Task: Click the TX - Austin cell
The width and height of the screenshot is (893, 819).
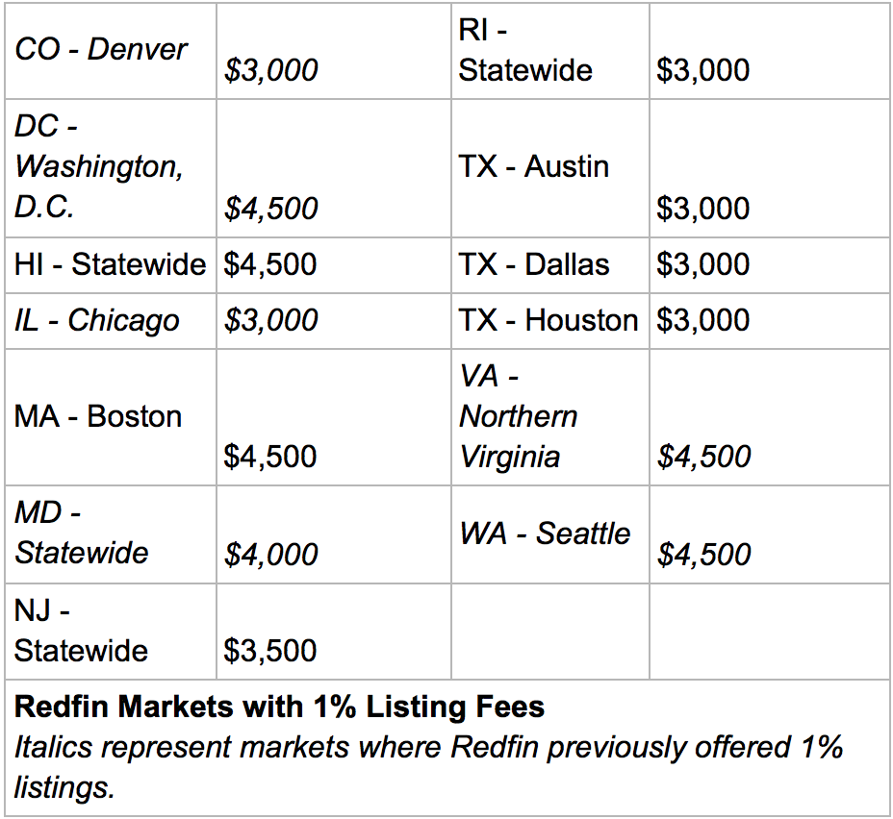Action: [x=534, y=166]
